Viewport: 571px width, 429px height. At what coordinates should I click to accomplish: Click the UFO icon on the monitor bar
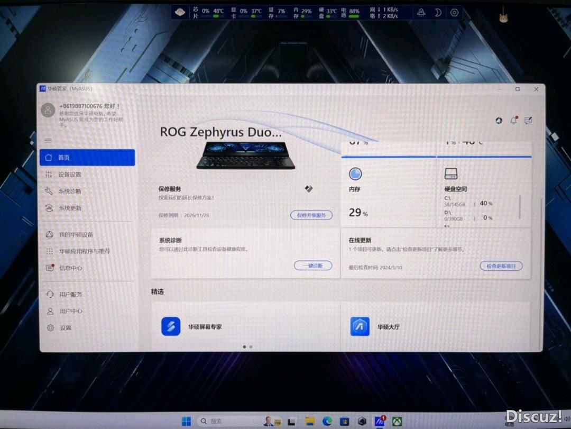[x=180, y=12]
